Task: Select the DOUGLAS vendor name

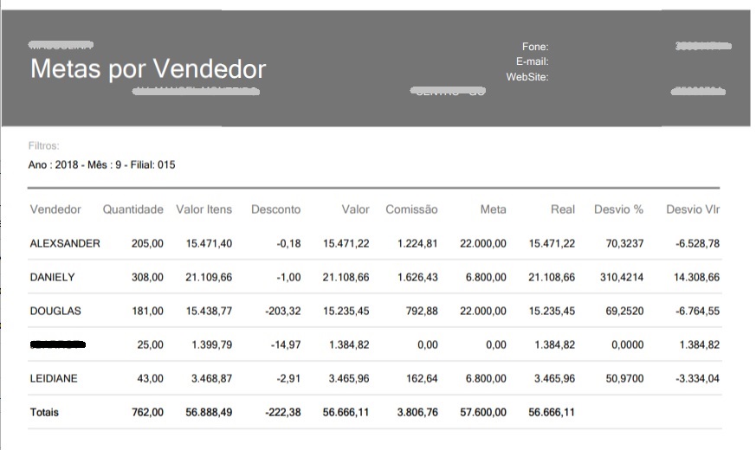Action: pyautogui.click(x=55, y=311)
